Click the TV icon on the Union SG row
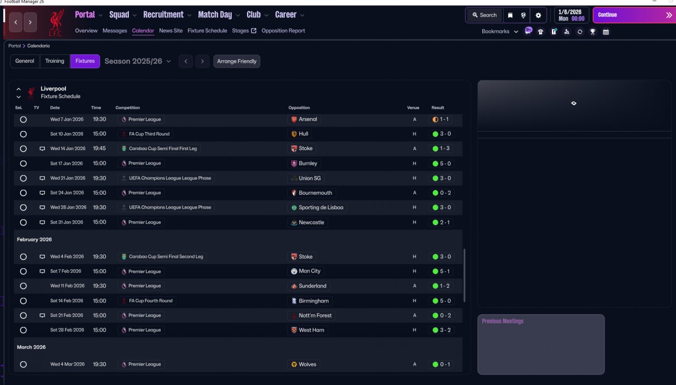 pyautogui.click(x=42, y=179)
